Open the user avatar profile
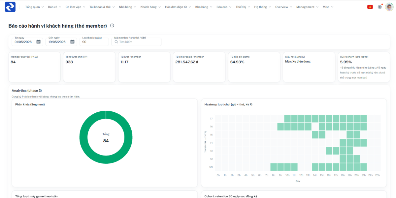 (x=389, y=7)
